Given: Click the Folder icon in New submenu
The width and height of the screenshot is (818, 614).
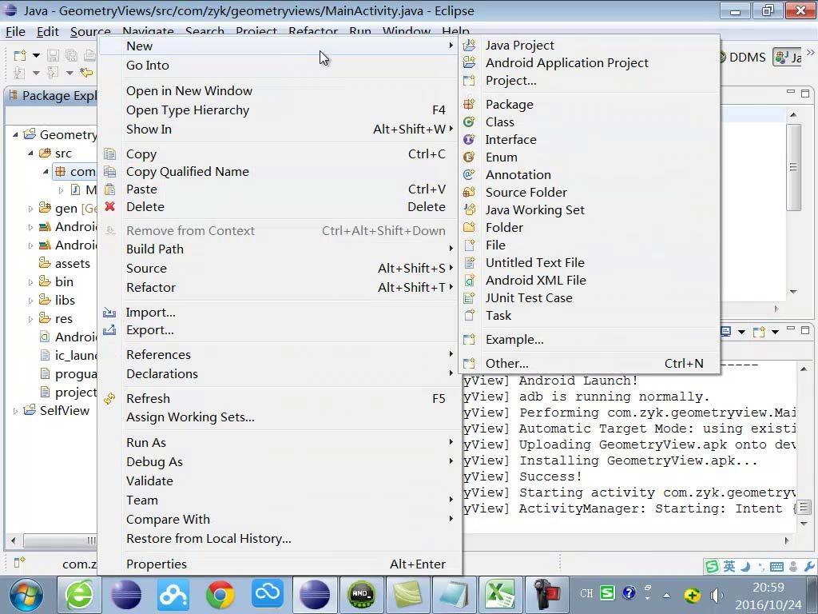Looking at the screenshot, I should click(x=469, y=227).
